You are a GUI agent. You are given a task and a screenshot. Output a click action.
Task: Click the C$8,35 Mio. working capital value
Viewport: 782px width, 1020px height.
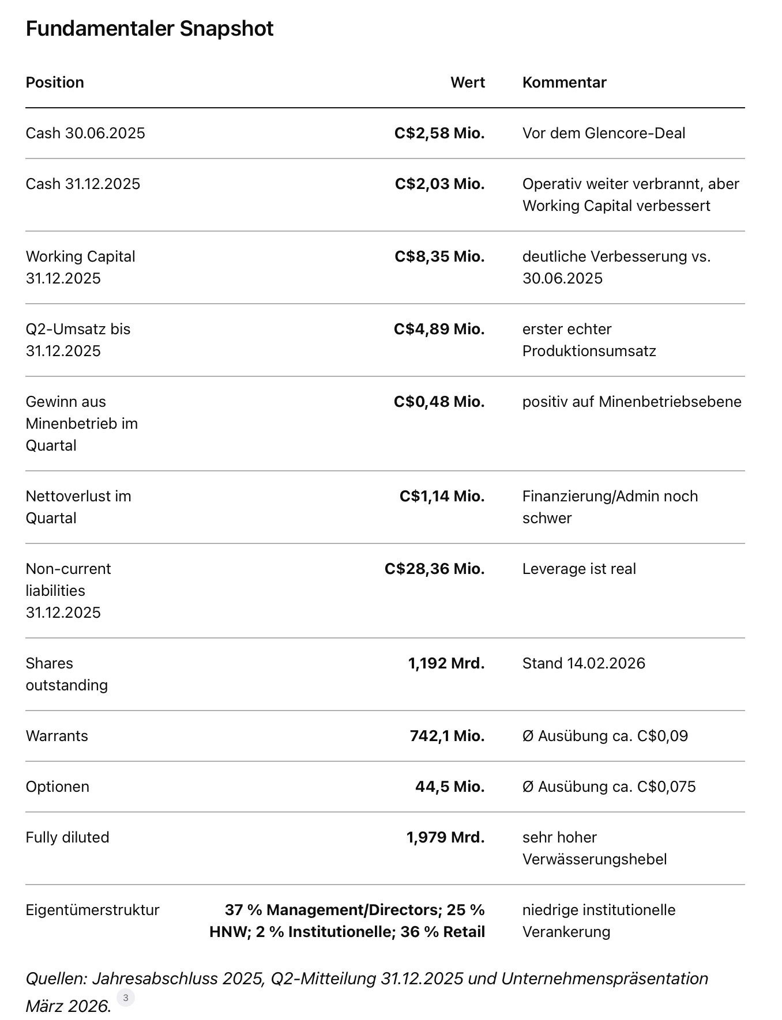(439, 256)
